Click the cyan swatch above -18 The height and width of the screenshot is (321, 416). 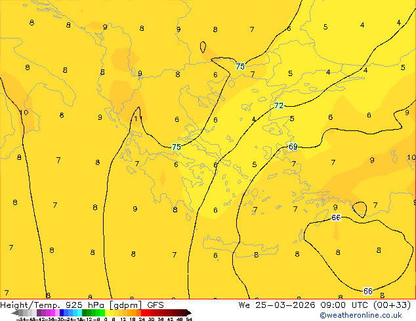click(80, 312)
